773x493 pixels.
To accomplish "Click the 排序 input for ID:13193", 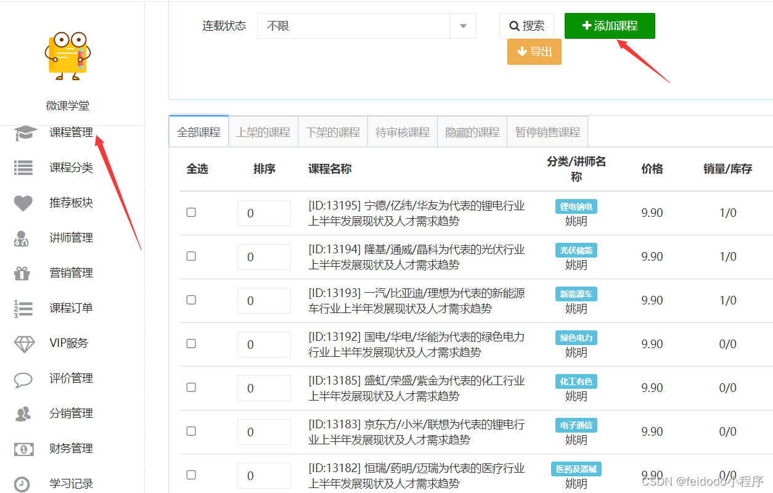I will (264, 301).
